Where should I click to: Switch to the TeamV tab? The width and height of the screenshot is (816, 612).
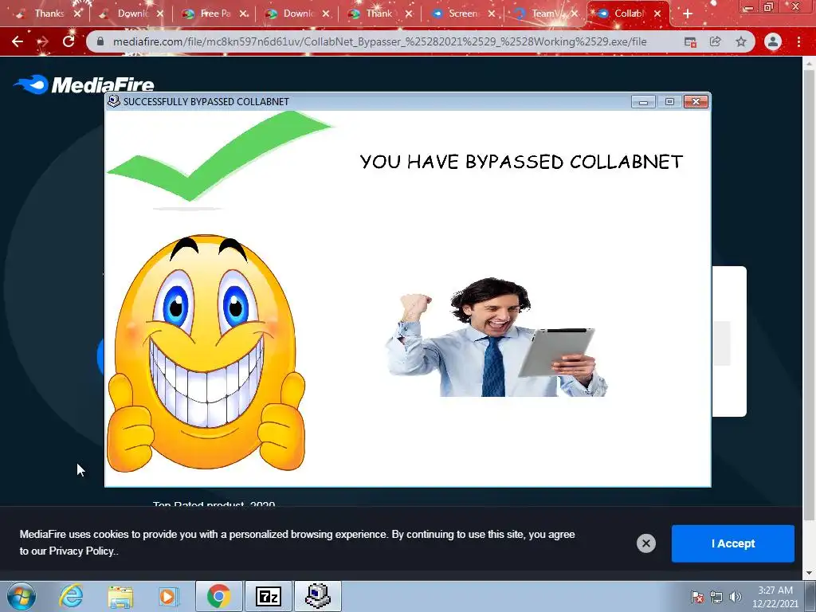(544, 14)
